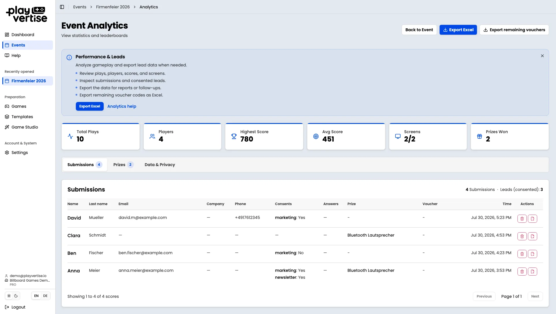Screen dimensions: 556x314
Task: Select the Data & Privacy tab
Action: pos(160,165)
